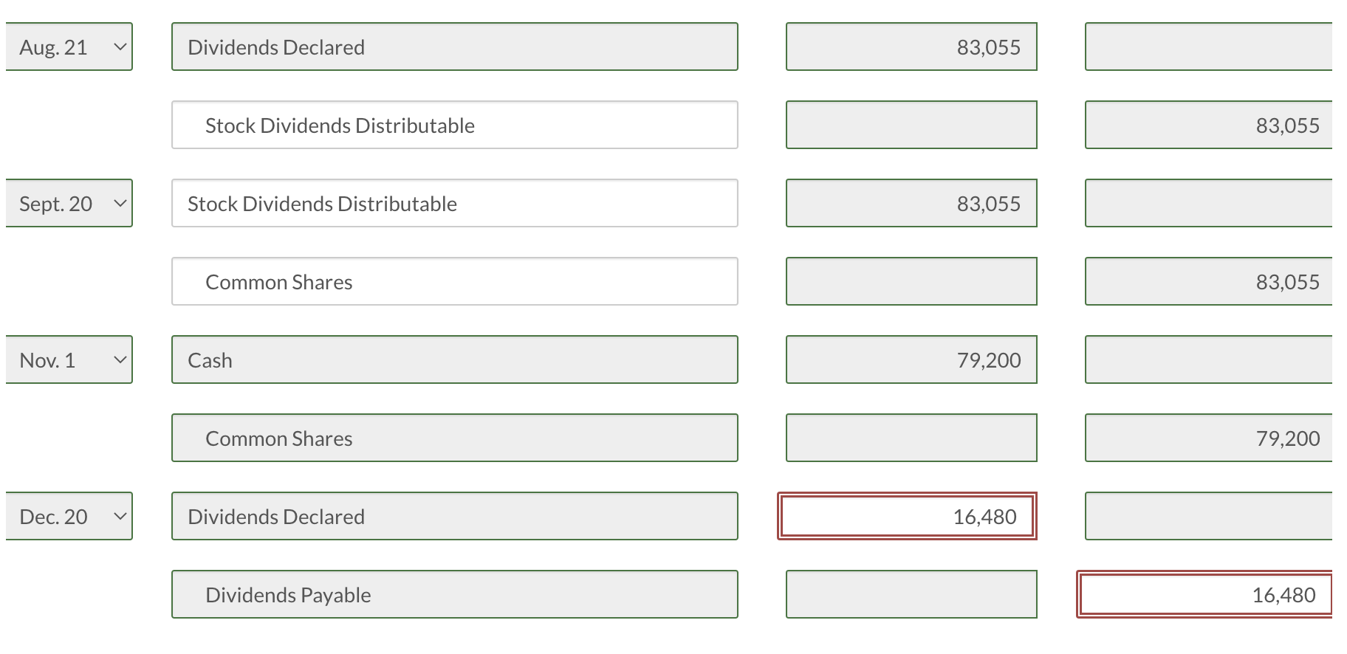Screen dimensions: 1347x654
Task: Click the Dividends Payable account field
Action: click(x=455, y=594)
